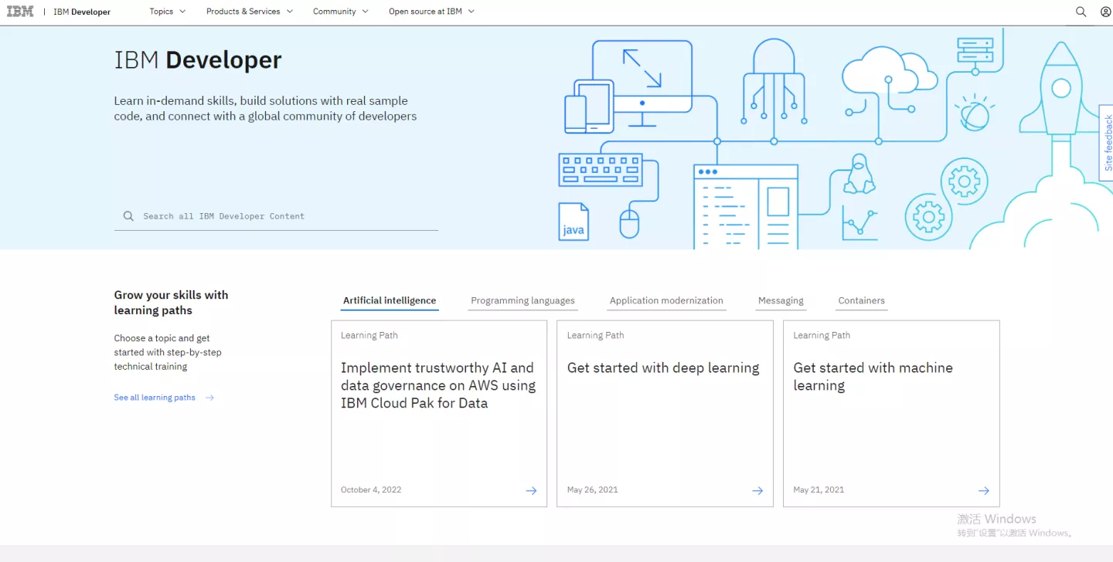This screenshot has width=1113, height=562.
Task: Click the IBM logo in header
Action: tap(20, 12)
